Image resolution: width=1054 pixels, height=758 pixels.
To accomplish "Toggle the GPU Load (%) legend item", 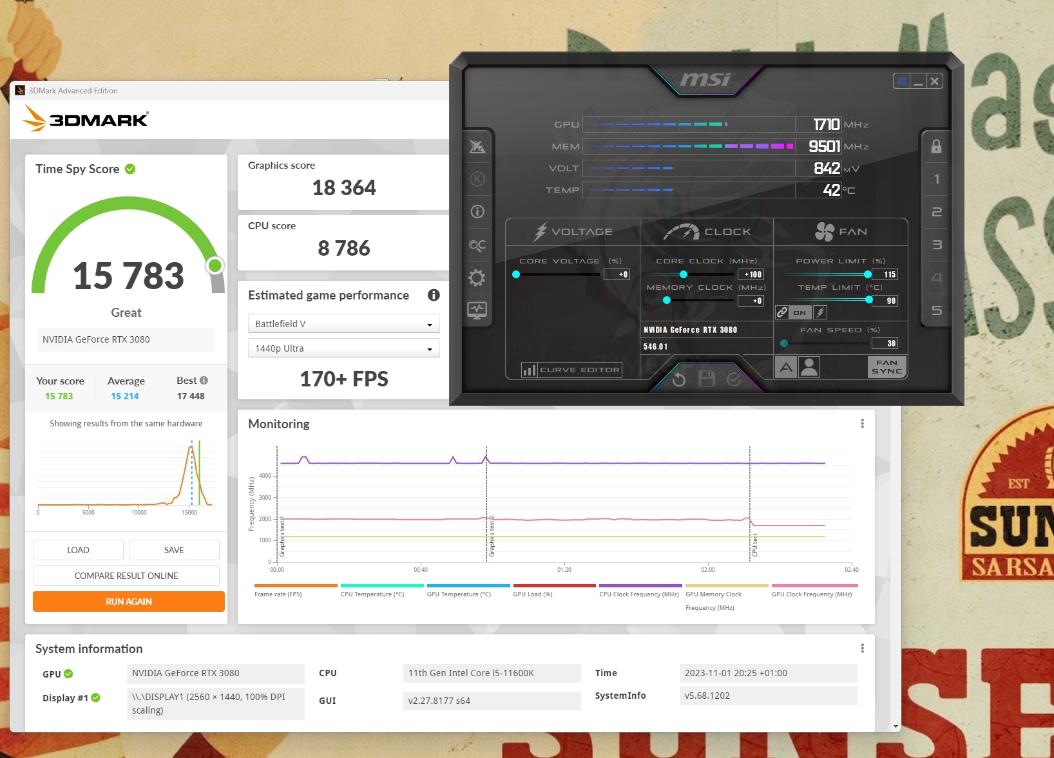I will pos(554,591).
